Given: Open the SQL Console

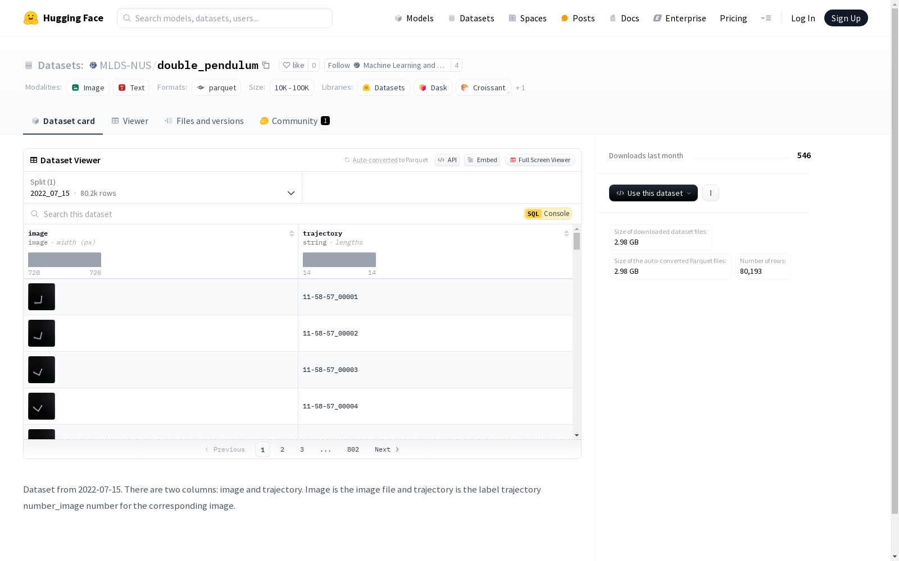Looking at the screenshot, I should pyautogui.click(x=548, y=214).
